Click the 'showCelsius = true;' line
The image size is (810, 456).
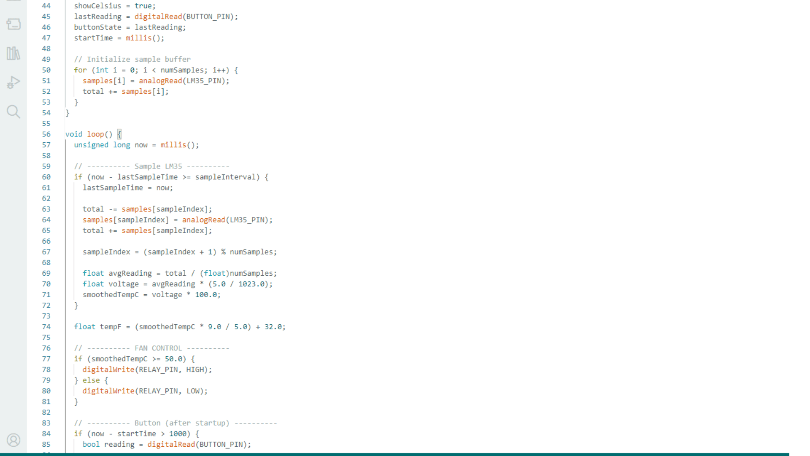click(115, 6)
